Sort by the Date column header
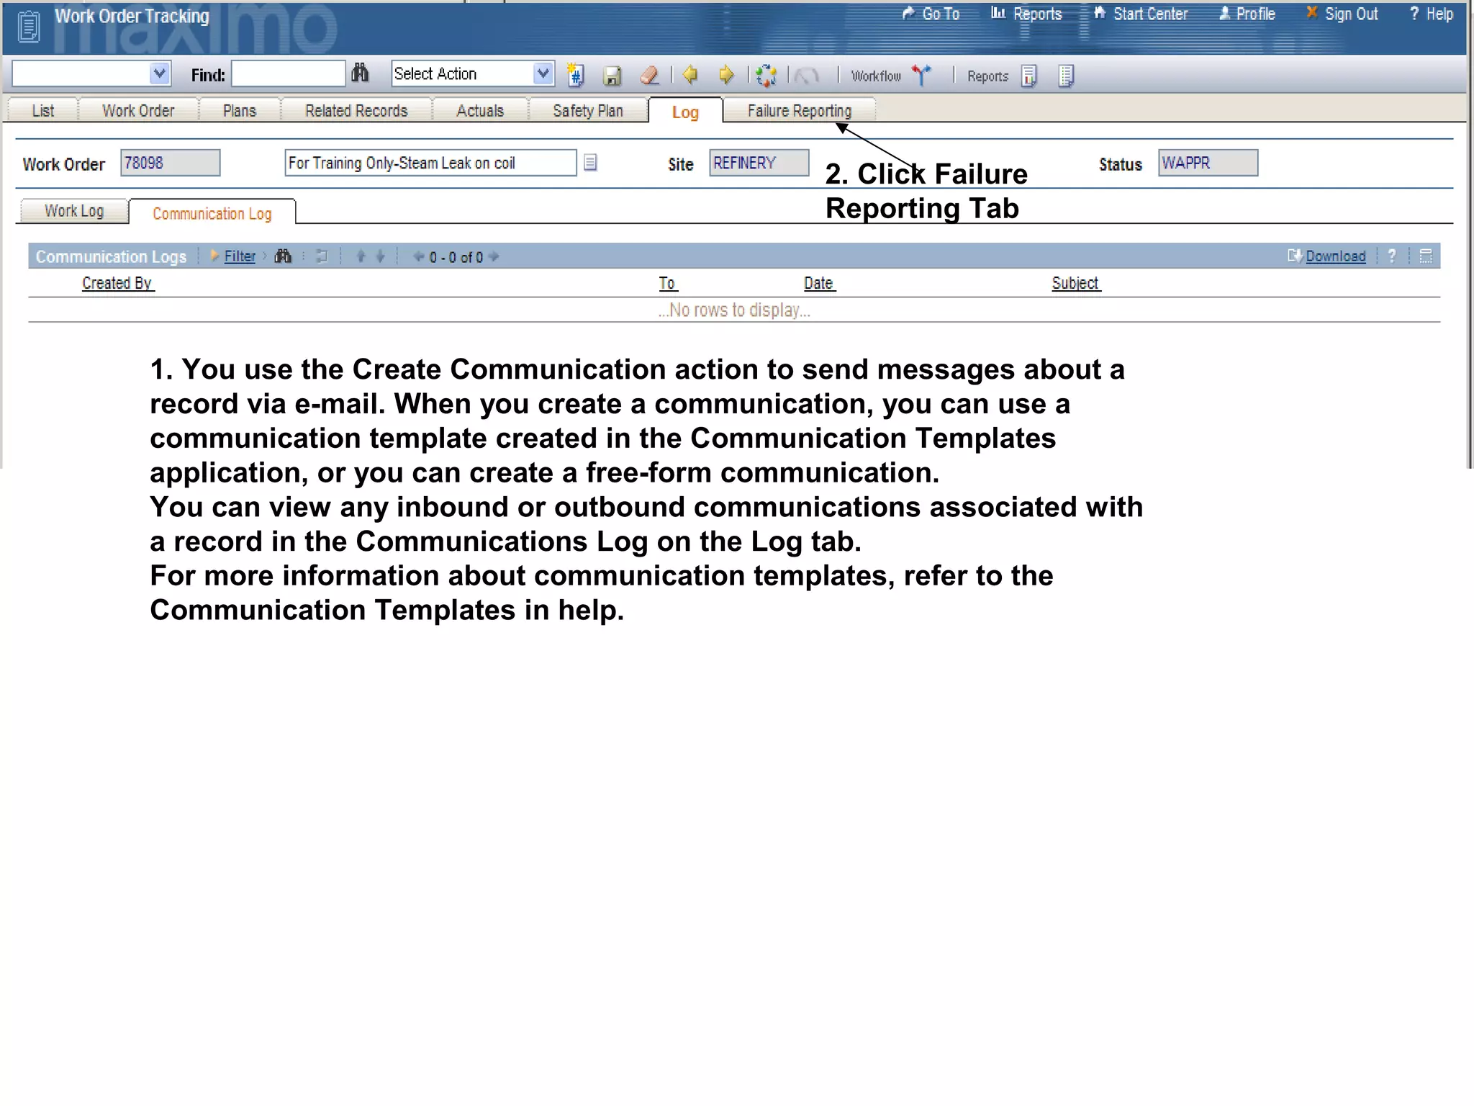 (818, 283)
